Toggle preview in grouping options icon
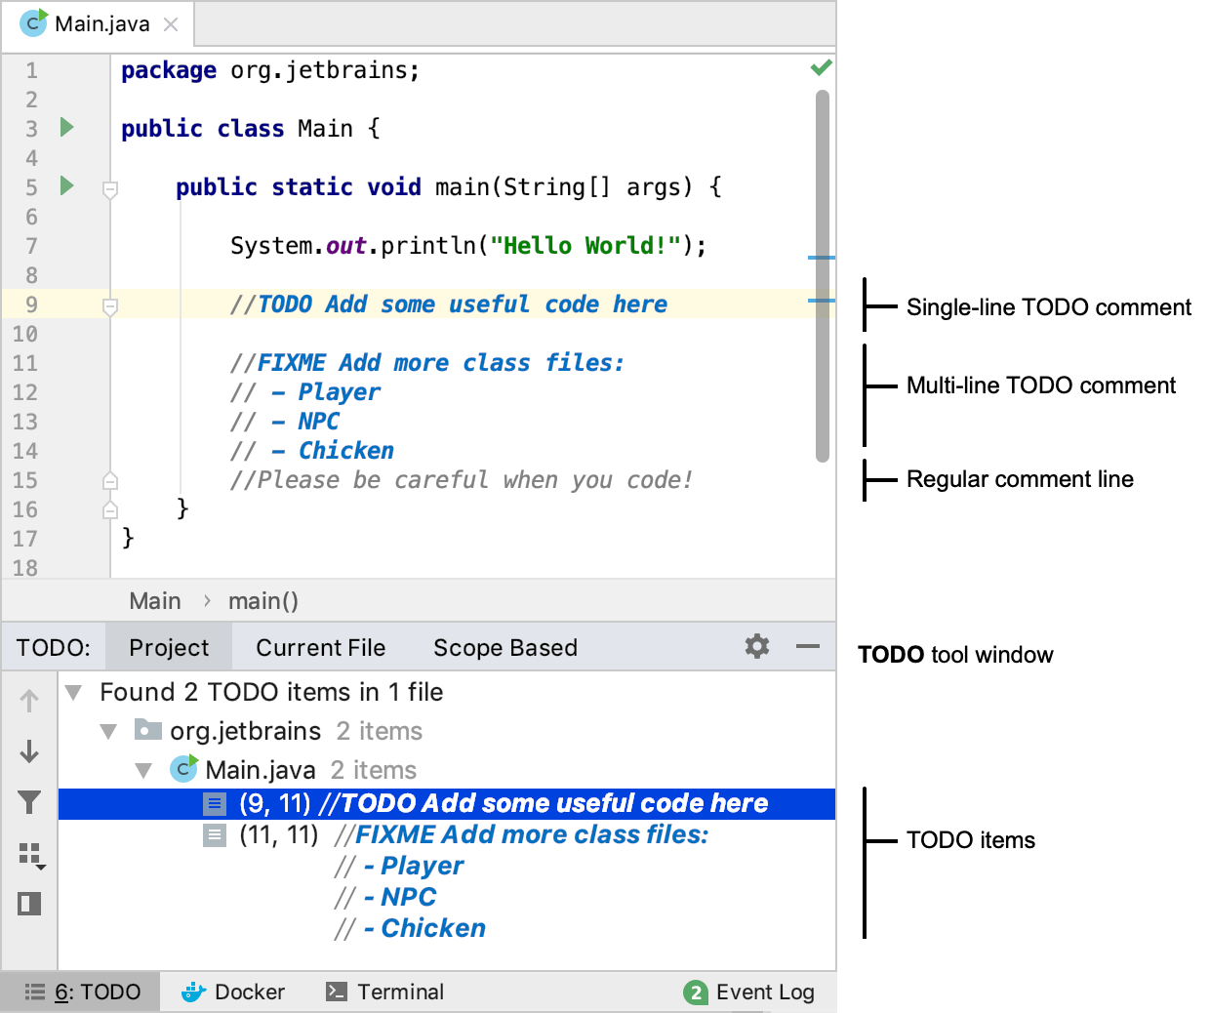 pyautogui.click(x=29, y=853)
